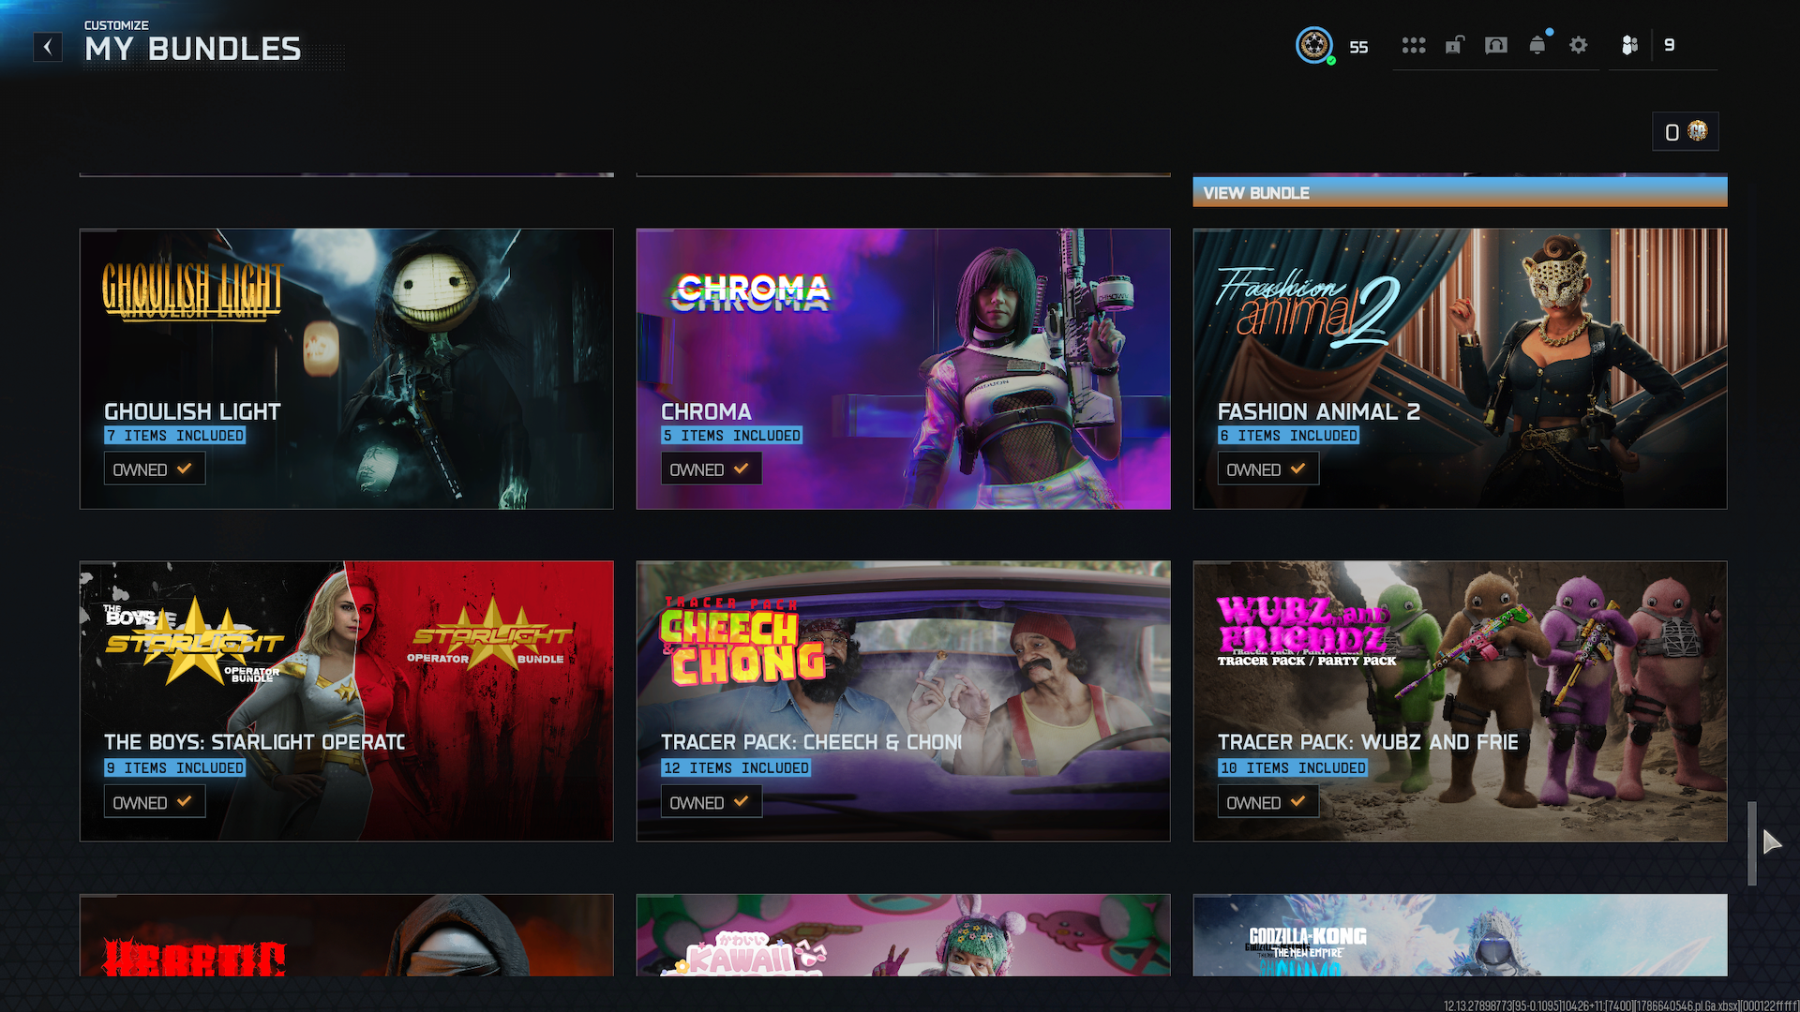Image resolution: width=1800 pixels, height=1012 pixels.
Task: Open the six-dot grid menu icon
Action: (x=1414, y=45)
